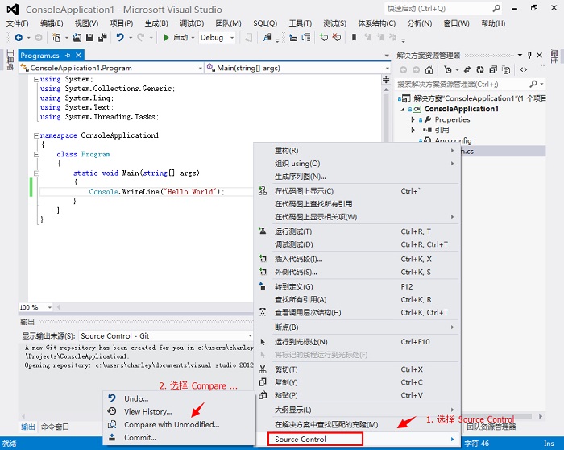Choose 组织 using(O) in context menu
564x450 pixels.
point(358,164)
